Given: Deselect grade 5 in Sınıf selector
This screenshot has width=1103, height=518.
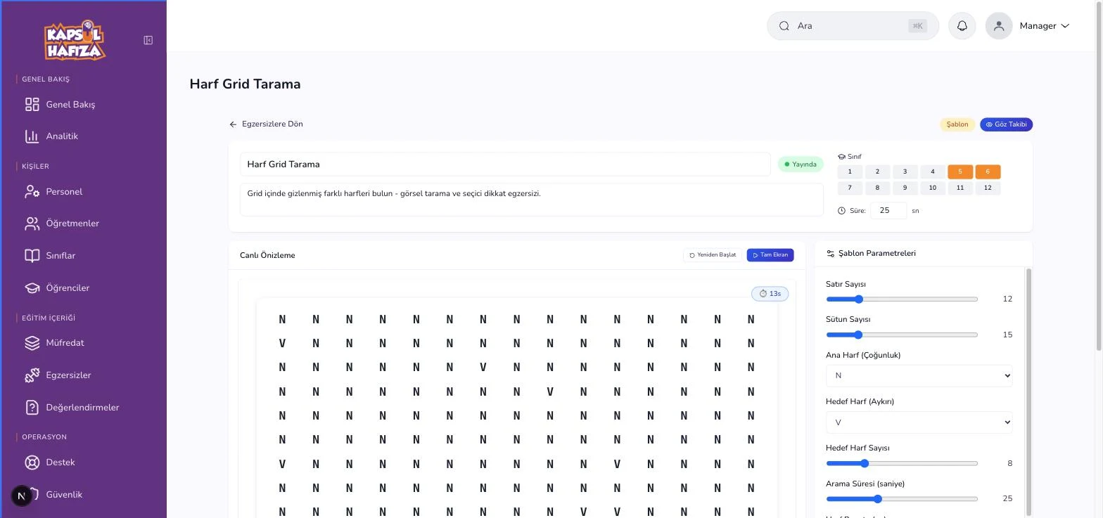Looking at the screenshot, I should [959, 171].
